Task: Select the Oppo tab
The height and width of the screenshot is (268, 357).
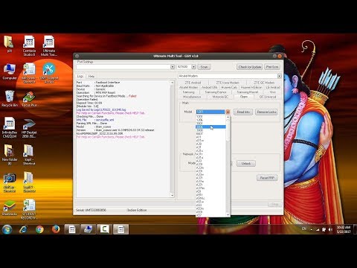Action: (244, 97)
